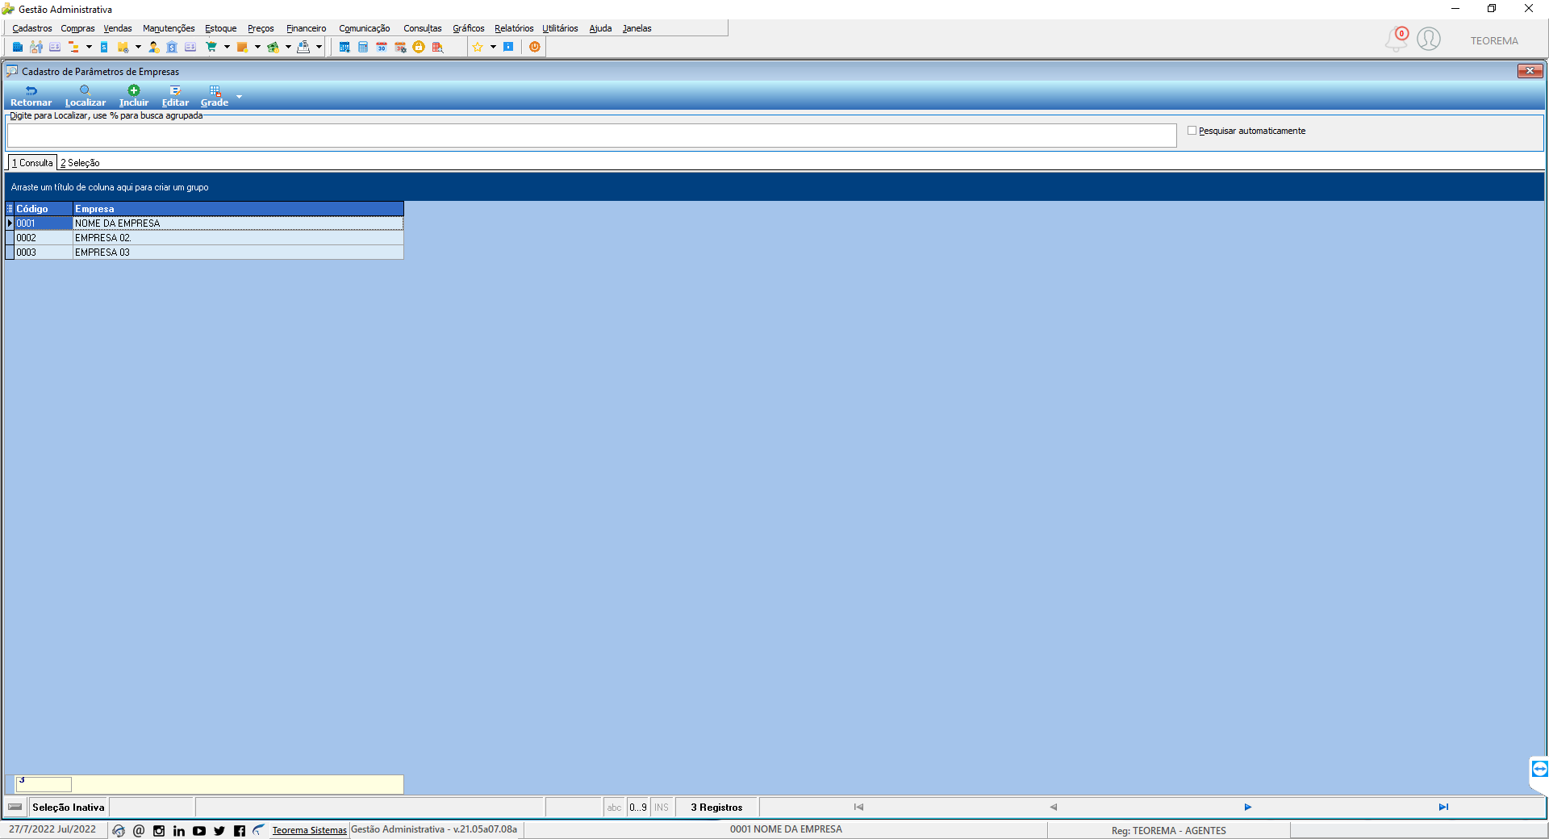The height and width of the screenshot is (839, 1549).
Task: Go to the last record arrow
Action: pyautogui.click(x=1443, y=808)
